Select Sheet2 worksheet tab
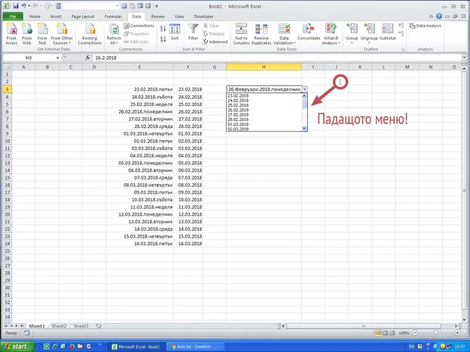The width and height of the screenshot is (470, 352). (x=58, y=326)
